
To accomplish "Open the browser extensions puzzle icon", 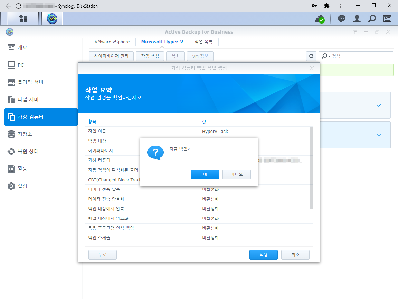I will (x=327, y=6).
